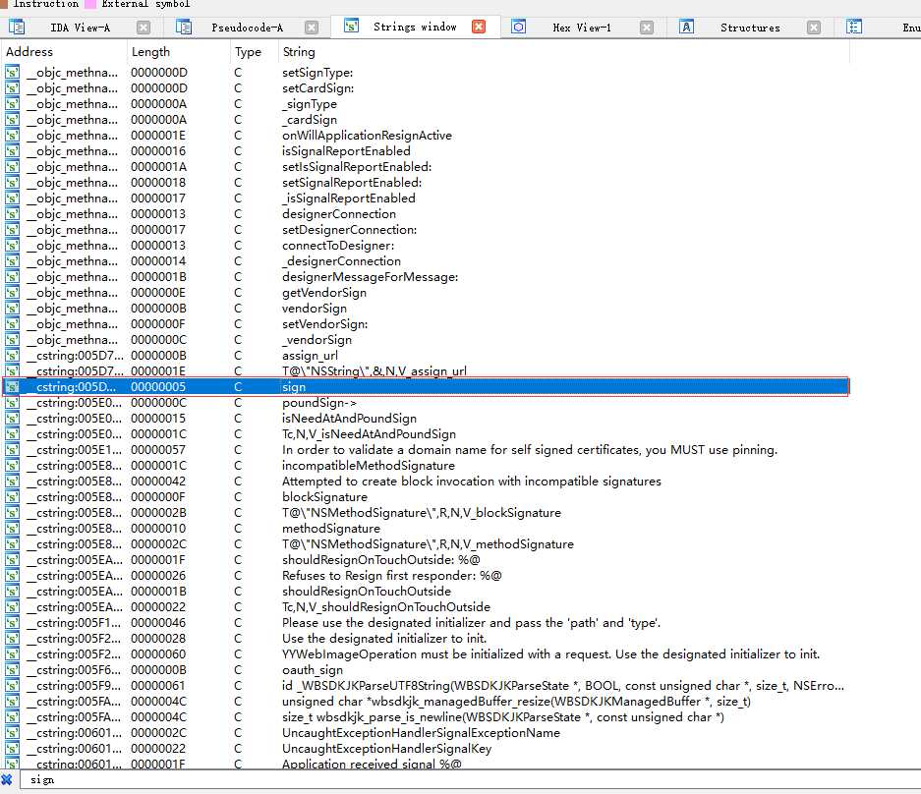Click the Strings window tab icon

(x=351, y=27)
